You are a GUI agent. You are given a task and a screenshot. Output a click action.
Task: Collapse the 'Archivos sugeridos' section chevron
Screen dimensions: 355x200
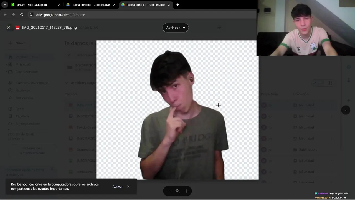click(67, 83)
